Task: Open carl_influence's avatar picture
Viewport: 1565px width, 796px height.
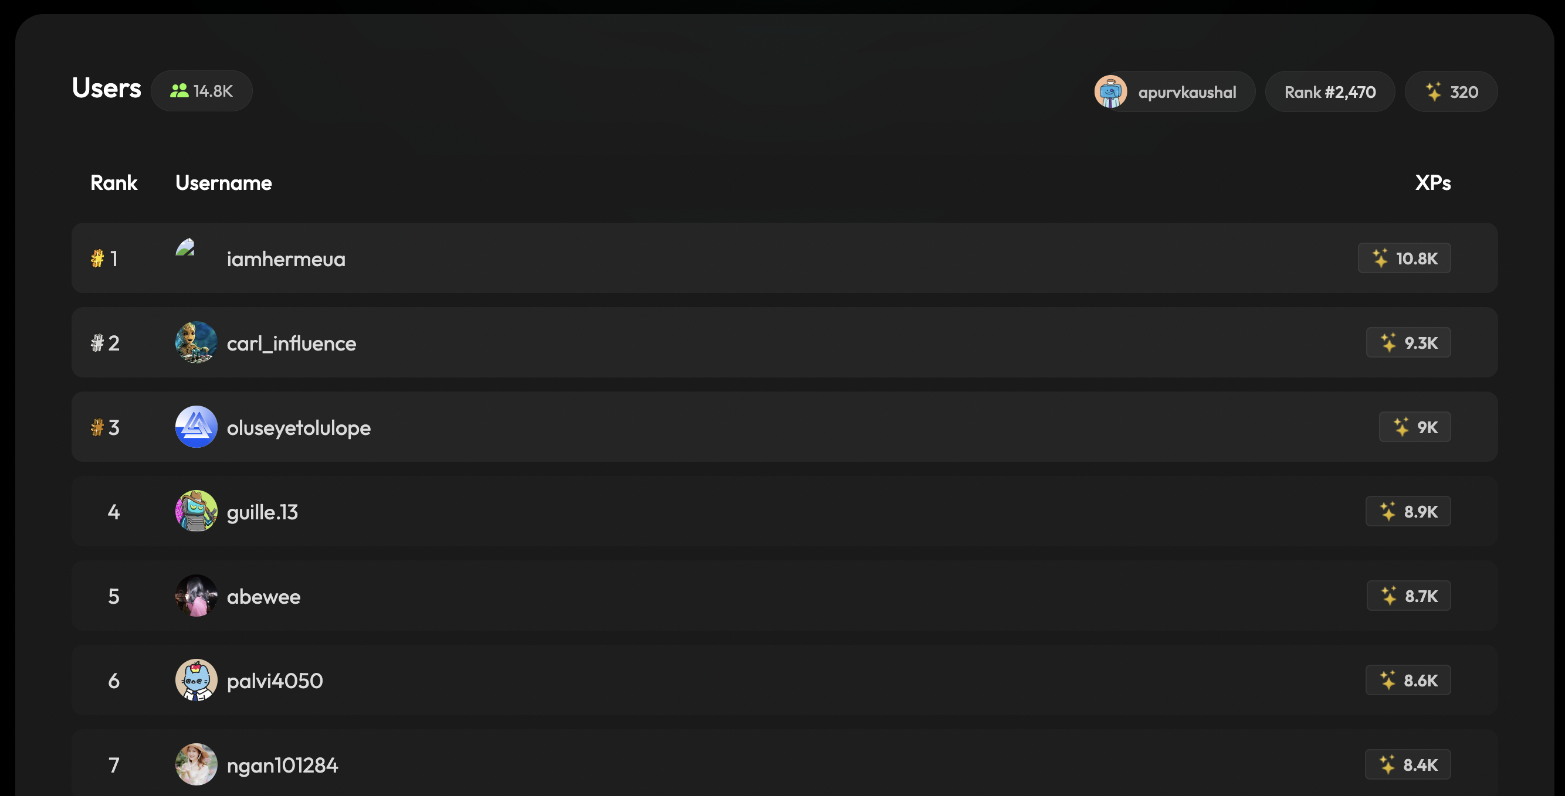Action: (x=197, y=342)
